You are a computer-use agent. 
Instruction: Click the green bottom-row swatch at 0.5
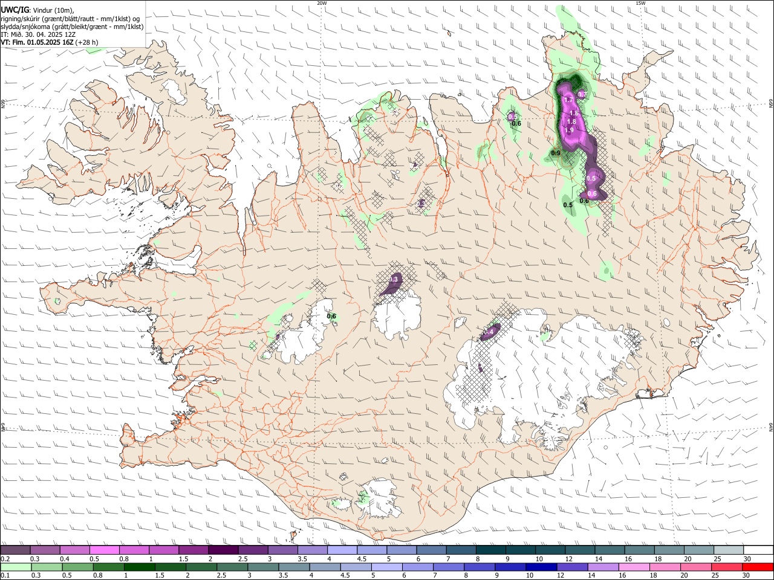pyautogui.click(x=77, y=567)
